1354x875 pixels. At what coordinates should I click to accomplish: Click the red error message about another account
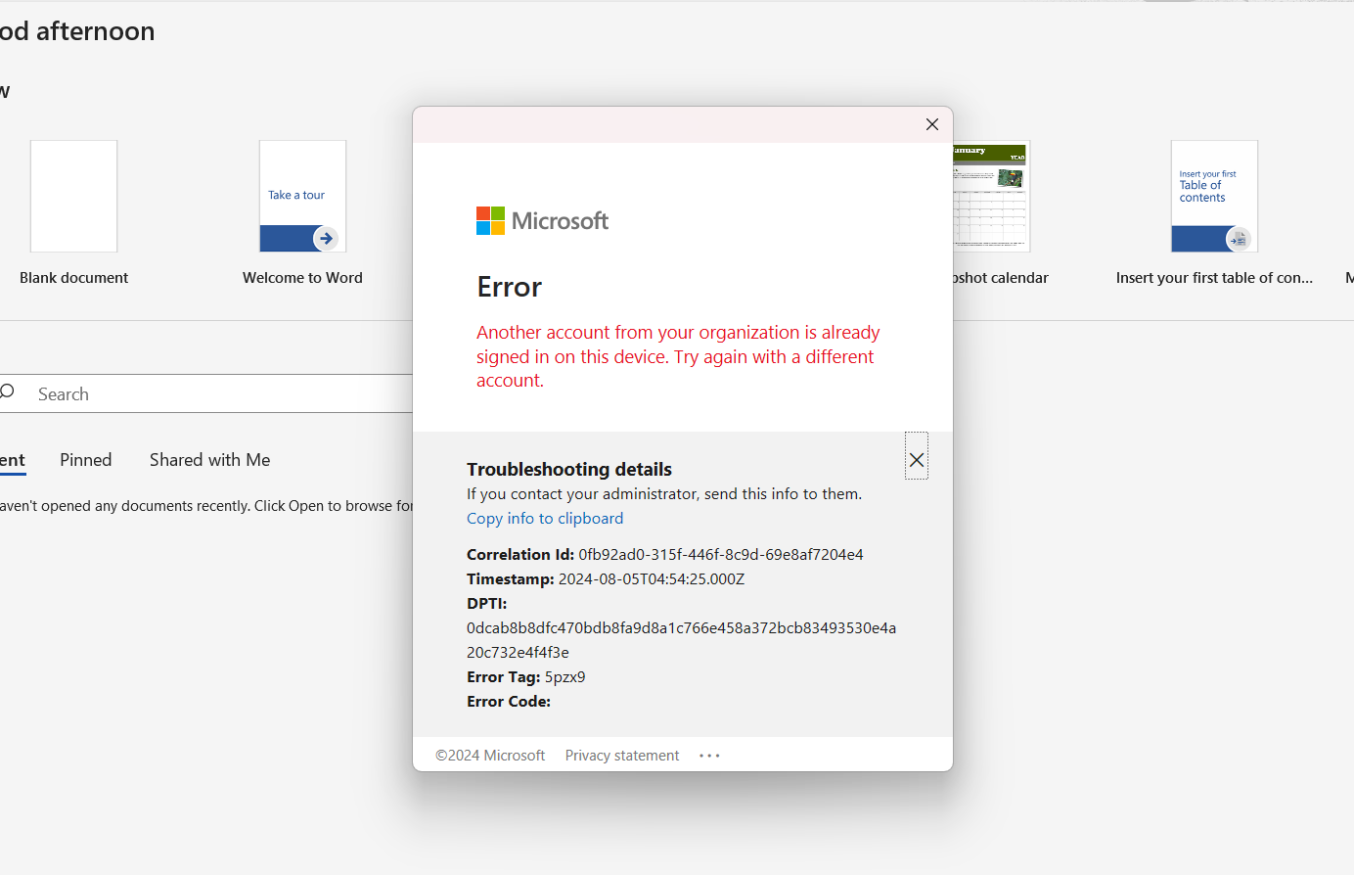click(679, 356)
